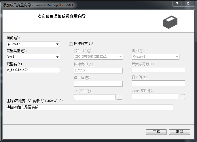Expand the 类别 Control dropdown
The height and width of the screenshot is (142, 197).
156,57
